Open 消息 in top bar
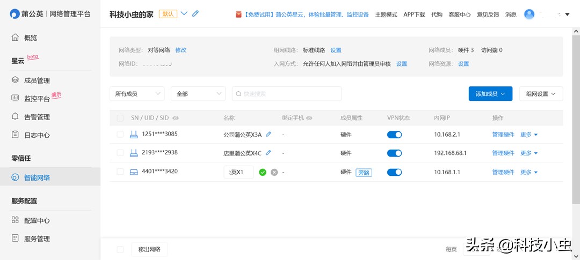Viewport: 580px width, 260px height. pyautogui.click(x=511, y=15)
